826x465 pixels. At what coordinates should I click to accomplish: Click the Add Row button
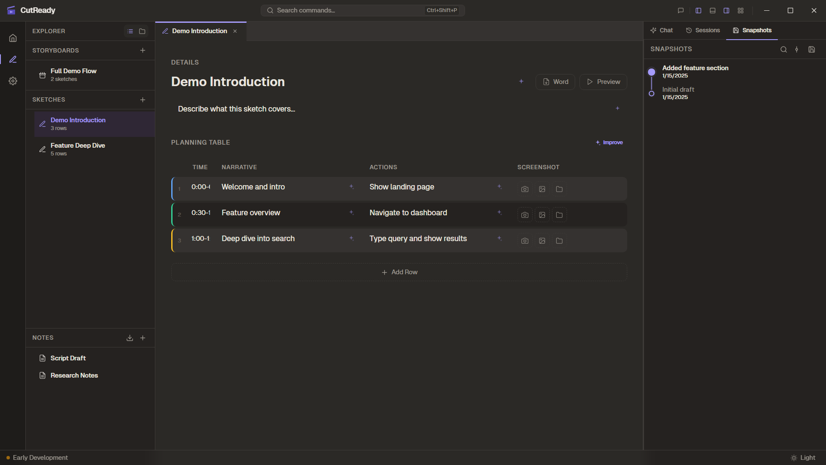pyautogui.click(x=399, y=272)
